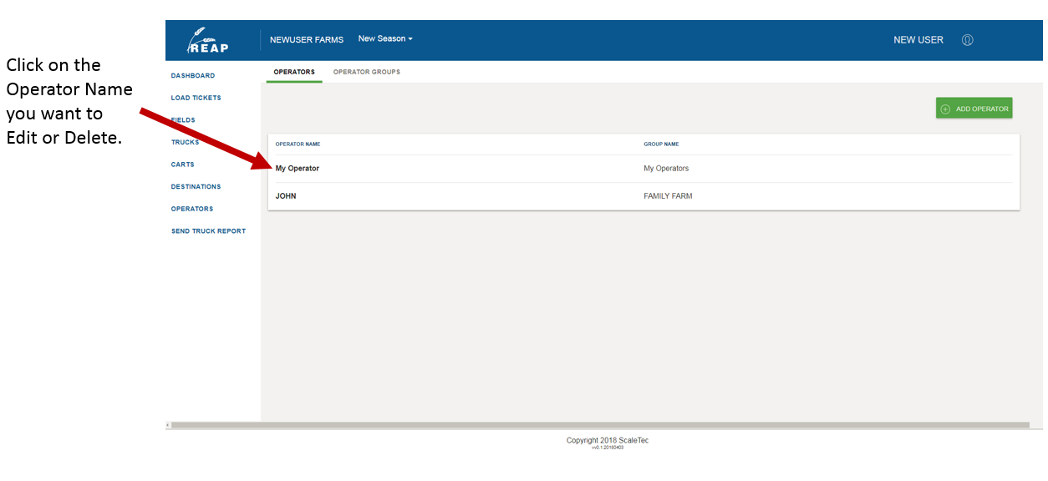Open the user profile icon
The width and height of the screenshot is (1048, 481).
coord(968,40)
